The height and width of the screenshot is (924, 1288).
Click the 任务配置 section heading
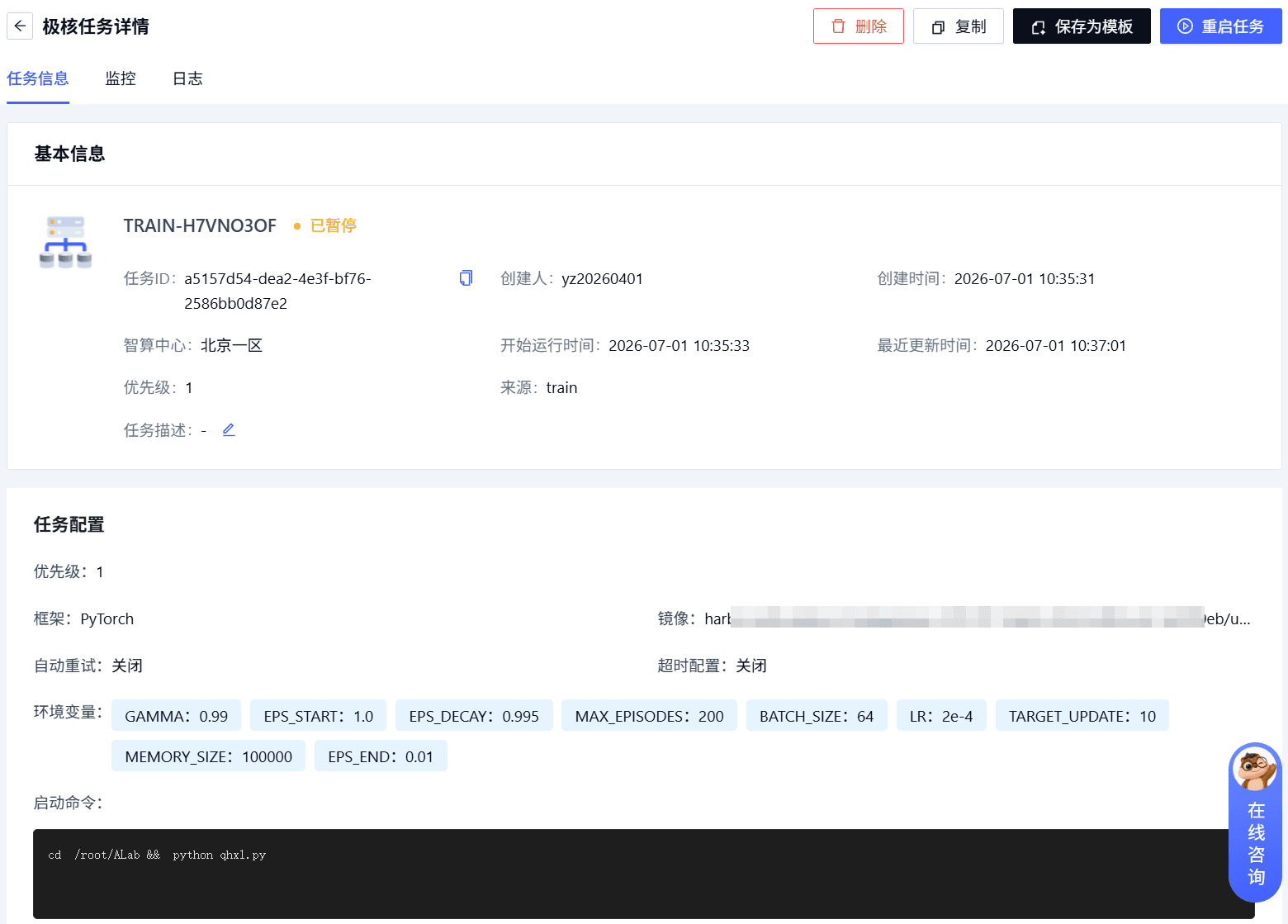69,524
